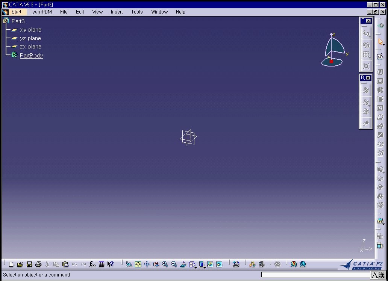Open the Quick View cube dropdown
Image resolution: width=388 pixels, height=281 pixels.
click(x=192, y=264)
